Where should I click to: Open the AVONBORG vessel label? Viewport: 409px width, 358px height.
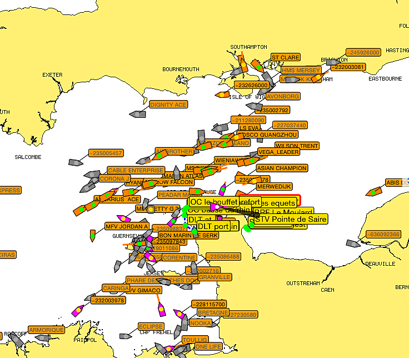pyautogui.click(x=283, y=96)
